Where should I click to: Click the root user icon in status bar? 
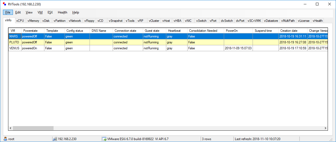click(5, 139)
